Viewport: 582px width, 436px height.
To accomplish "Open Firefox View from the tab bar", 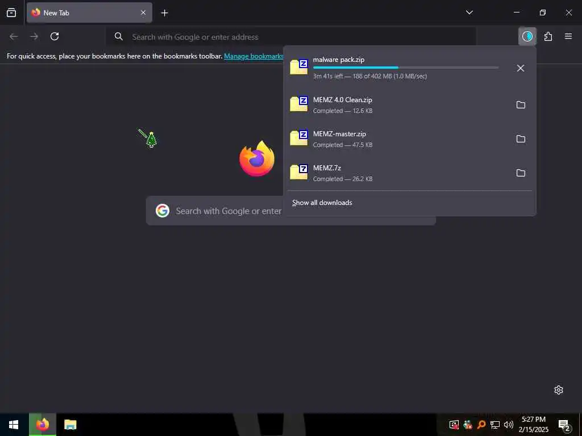I will (x=11, y=12).
